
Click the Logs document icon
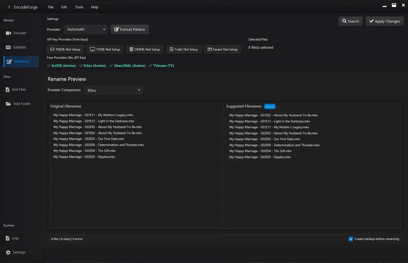pyautogui.click(x=8, y=238)
